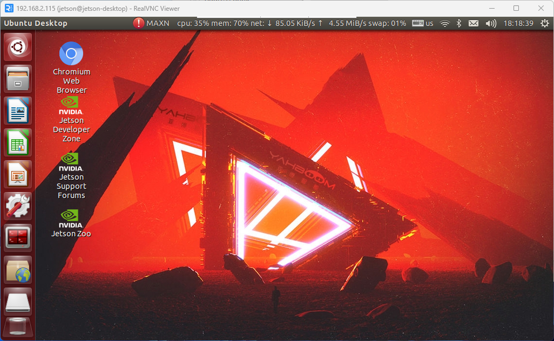The image size is (554, 341).
Task: Open the Files manager from launcher
Action: [18, 79]
